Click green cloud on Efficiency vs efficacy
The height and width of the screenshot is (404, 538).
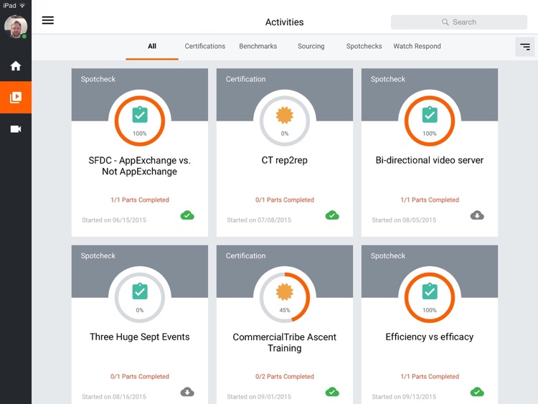click(477, 392)
